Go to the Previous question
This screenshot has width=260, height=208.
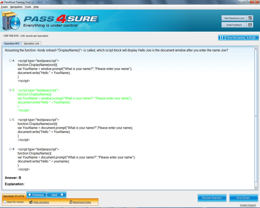36,195
